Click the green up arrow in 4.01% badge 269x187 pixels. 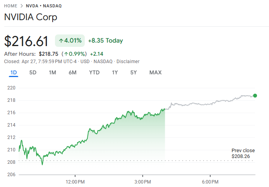click(61, 41)
